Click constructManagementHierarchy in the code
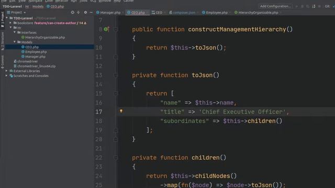Image resolution: width=335 pixels, height=188 pixels. click(237, 29)
